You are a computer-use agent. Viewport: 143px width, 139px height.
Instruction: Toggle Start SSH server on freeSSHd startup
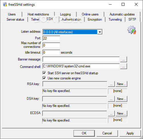tap(44, 73)
